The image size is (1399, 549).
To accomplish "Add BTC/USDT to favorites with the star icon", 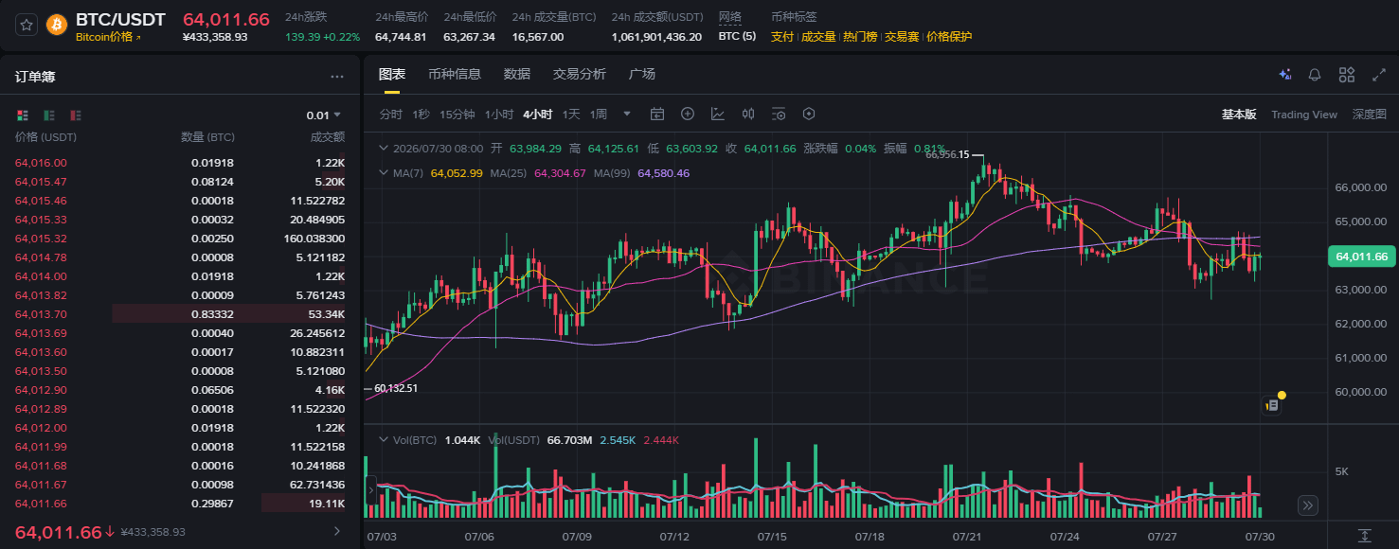I will tap(27, 25).
